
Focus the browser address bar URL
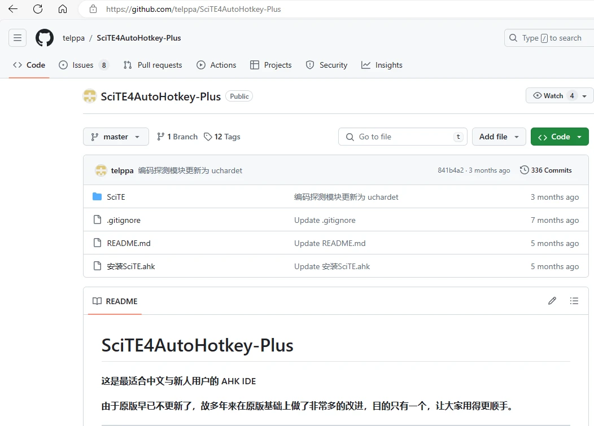coord(193,9)
